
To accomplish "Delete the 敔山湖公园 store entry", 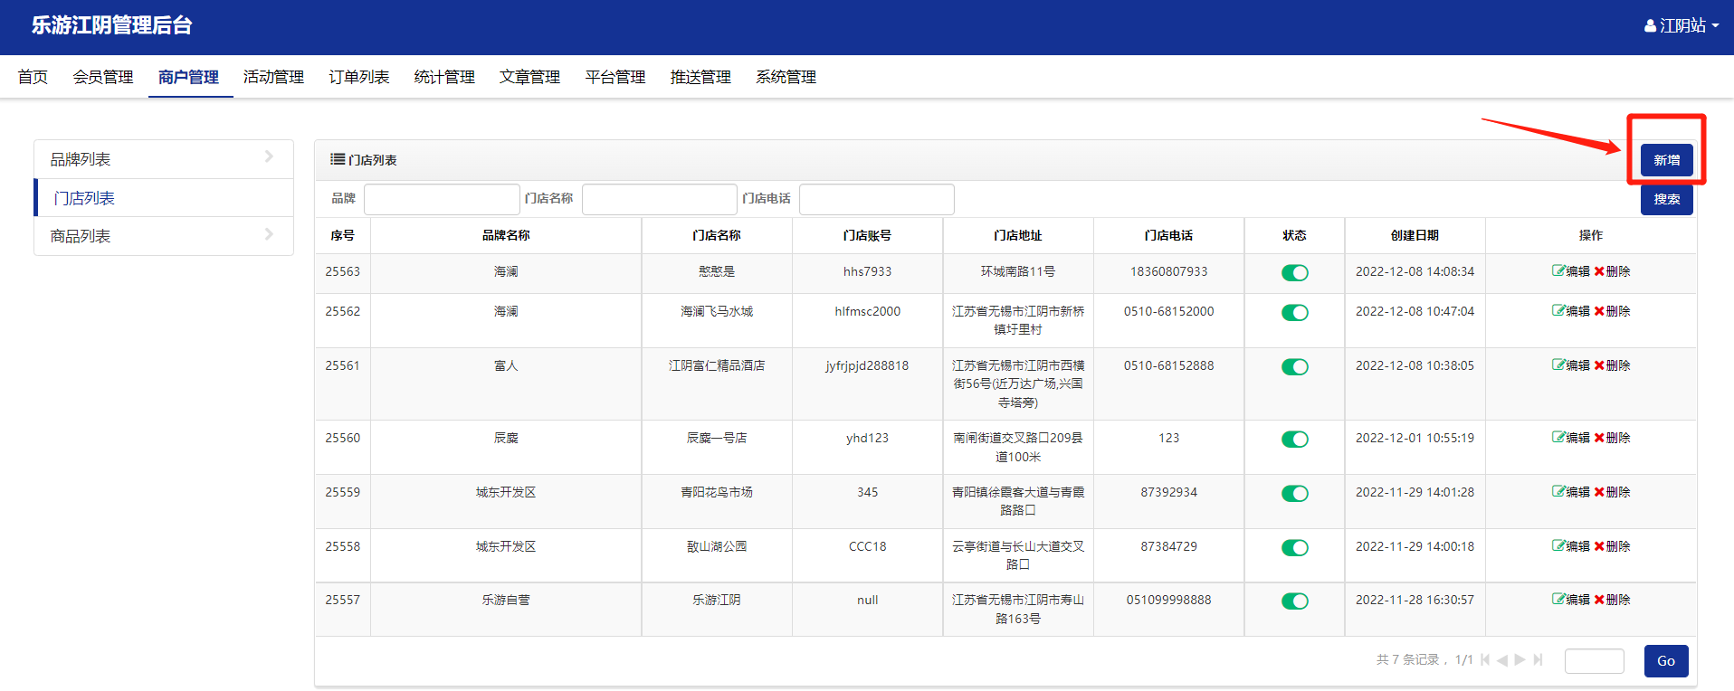I will click(1612, 546).
